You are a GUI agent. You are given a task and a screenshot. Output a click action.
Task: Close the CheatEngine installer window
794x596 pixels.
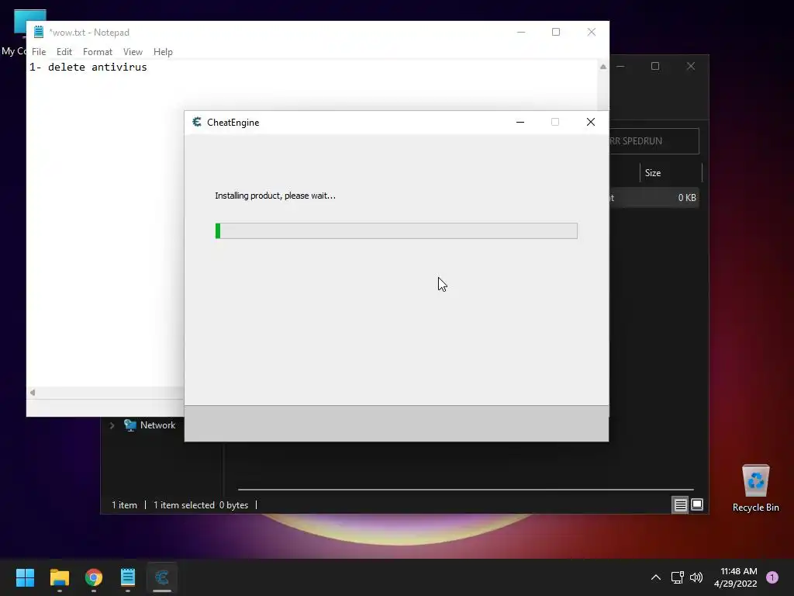(590, 122)
